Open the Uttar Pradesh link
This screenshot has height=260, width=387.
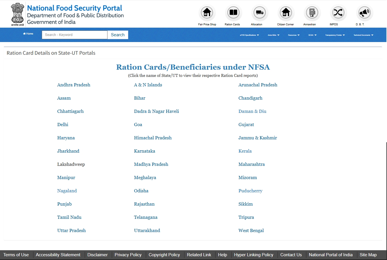(x=71, y=231)
